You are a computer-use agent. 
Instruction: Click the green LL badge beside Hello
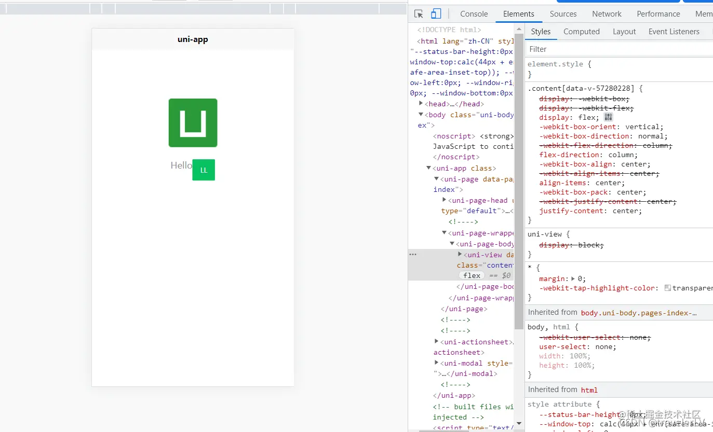click(204, 170)
